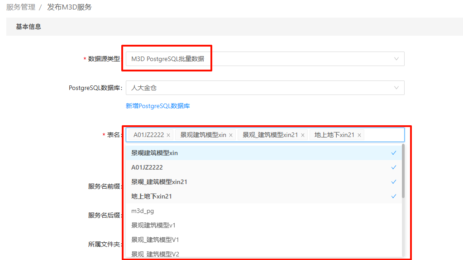The image size is (463, 260).
Task: Remove the A01JZ2222 tag
Action: [168, 135]
